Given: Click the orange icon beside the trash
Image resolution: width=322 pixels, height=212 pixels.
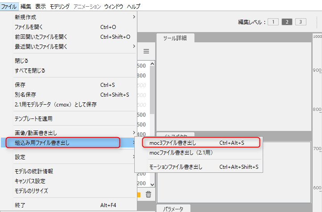Looking at the screenshot, I should (x=139, y=194).
